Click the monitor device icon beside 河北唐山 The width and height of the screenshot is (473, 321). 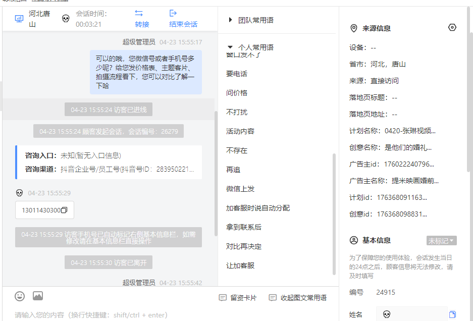click(19, 19)
